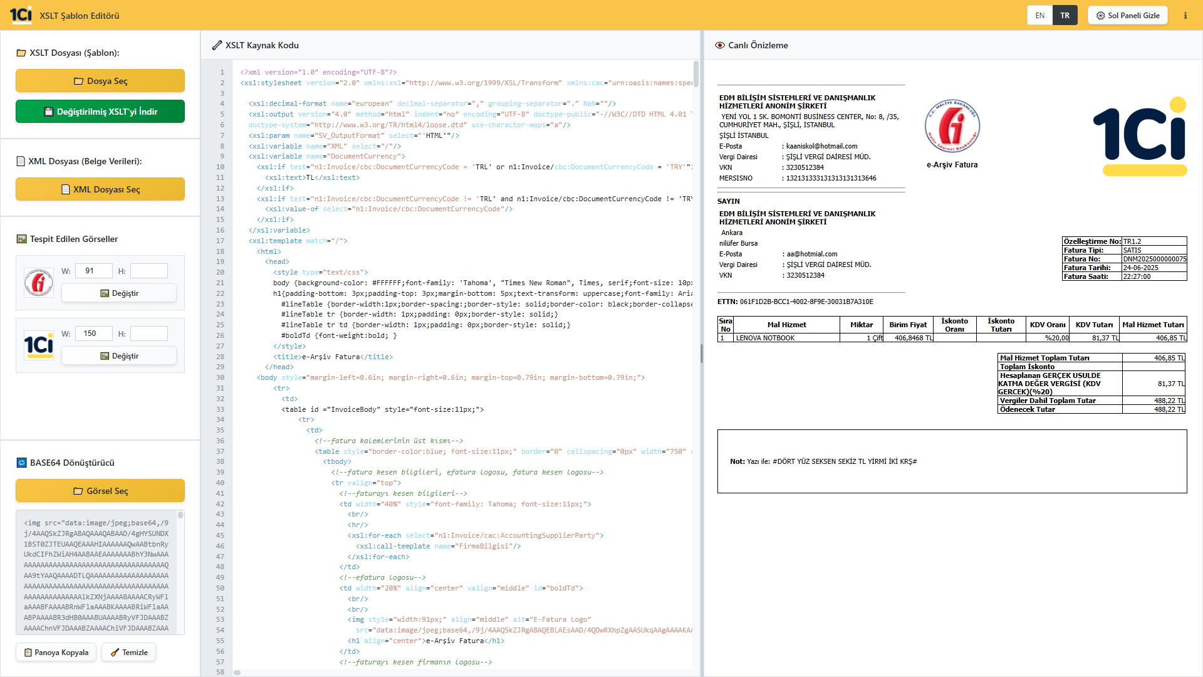Image resolution: width=1203 pixels, height=677 pixels.
Task: Select the e-Fatura GIB logo thumbnail
Action: (x=39, y=282)
